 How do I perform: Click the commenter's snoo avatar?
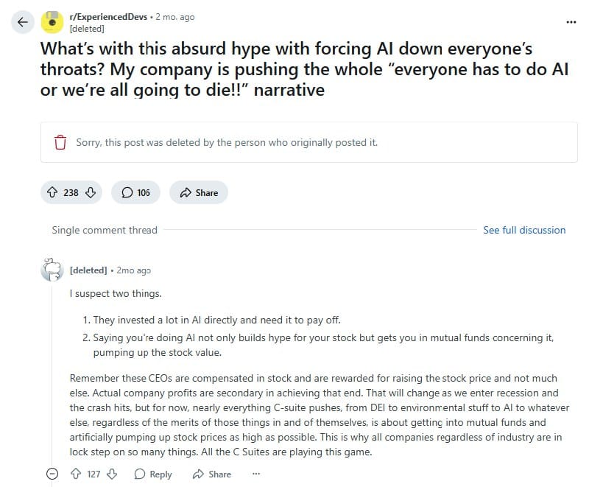click(x=51, y=270)
